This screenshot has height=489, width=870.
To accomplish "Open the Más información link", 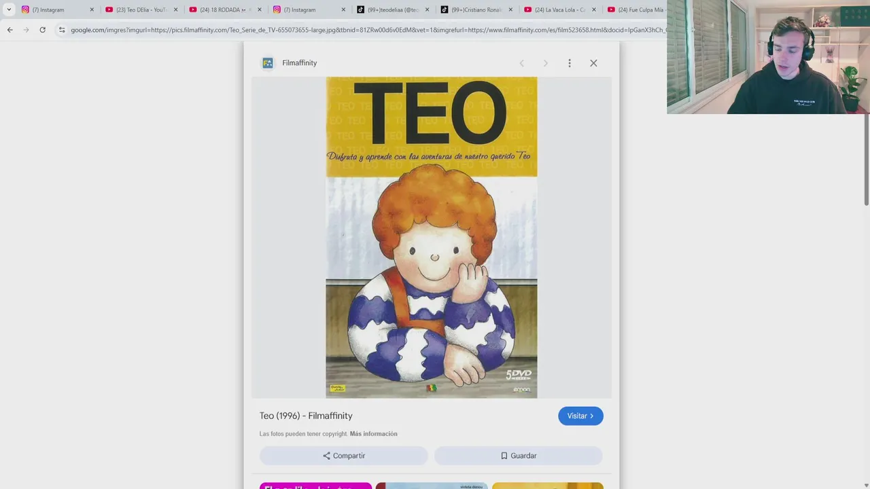I will click(373, 434).
